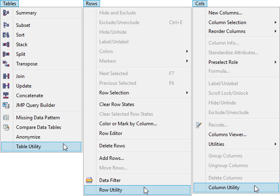The image size is (280, 196).
Task: Expand the Row Selection submenu arrow
Action: 187,93
